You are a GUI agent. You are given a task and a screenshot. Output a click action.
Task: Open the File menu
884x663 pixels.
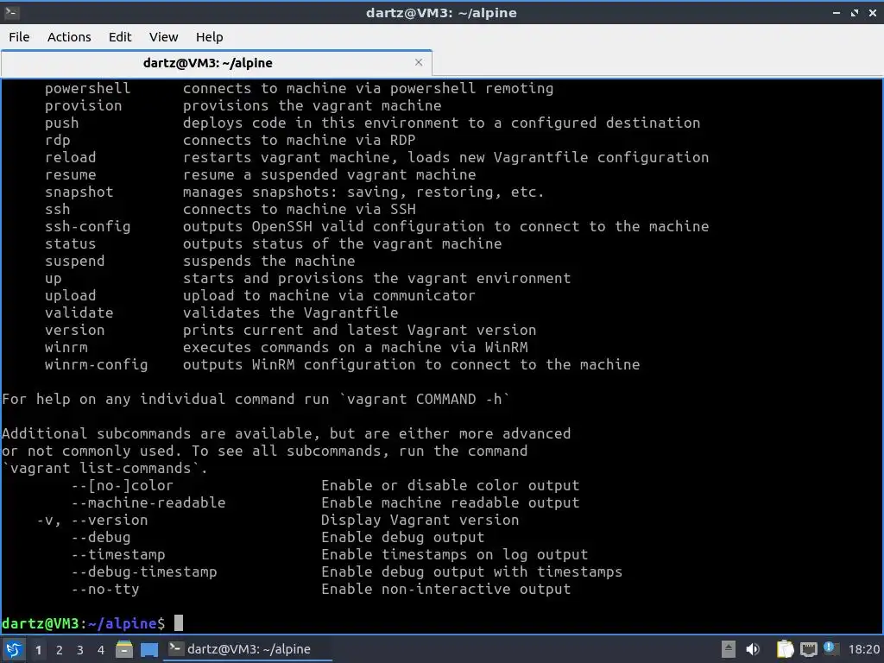[x=19, y=37]
